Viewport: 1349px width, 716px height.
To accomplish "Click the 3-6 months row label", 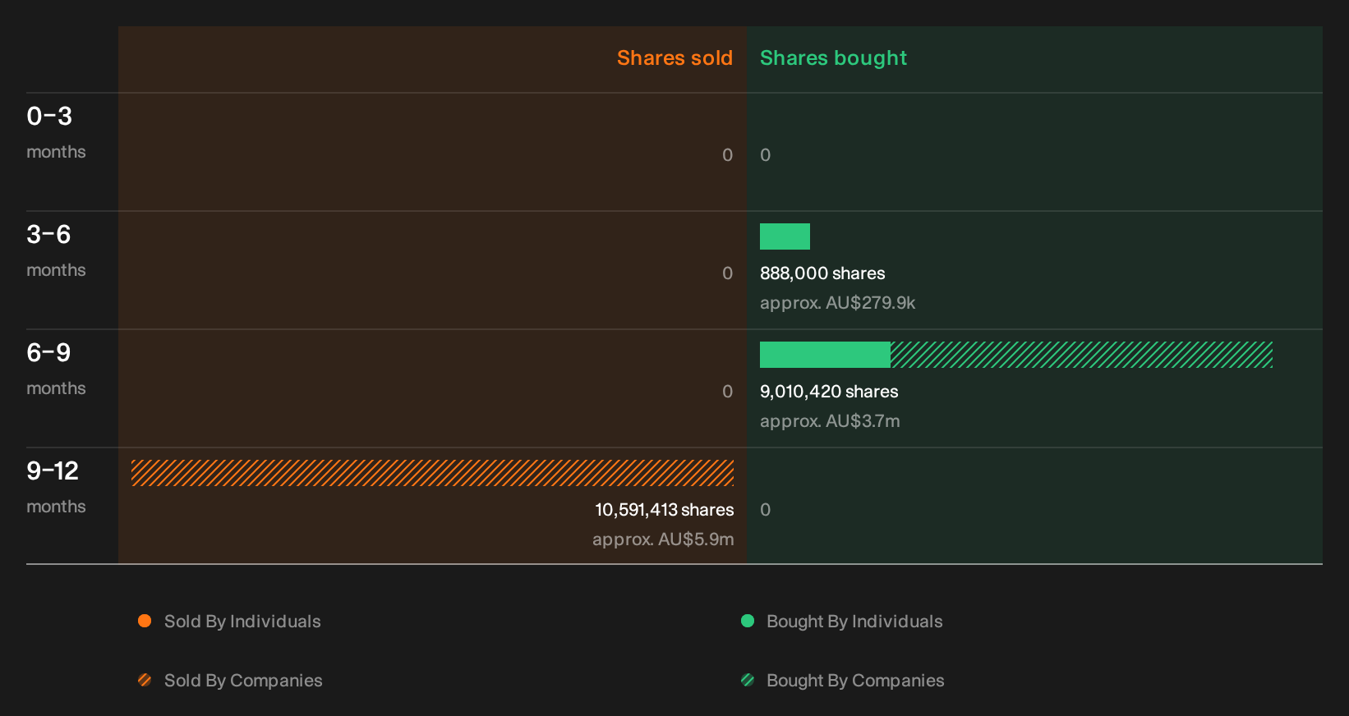I will click(x=56, y=251).
